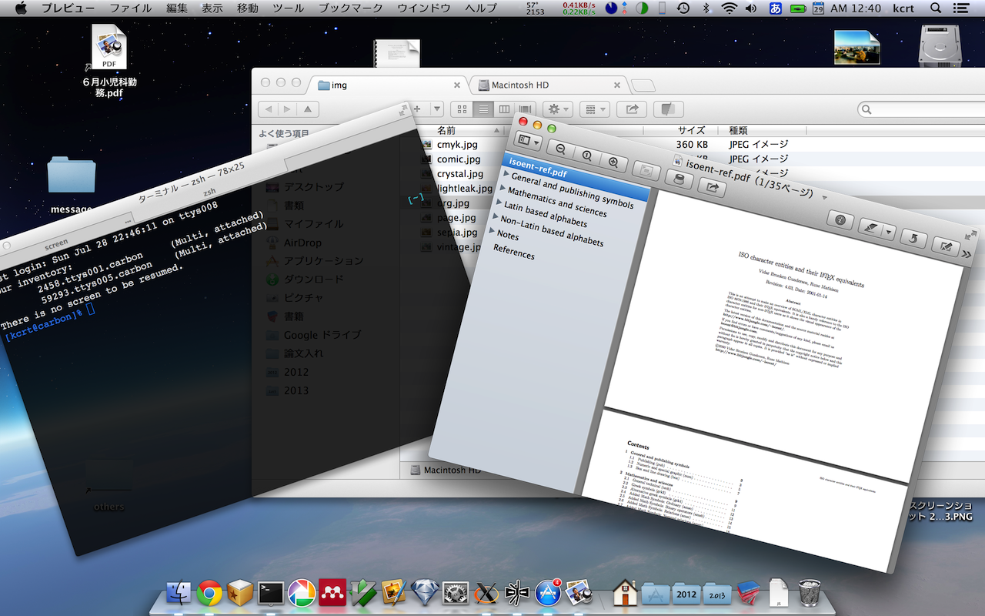The height and width of the screenshot is (616, 985).
Task: Click the Wi-Fi status icon
Action: [x=728, y=8]
